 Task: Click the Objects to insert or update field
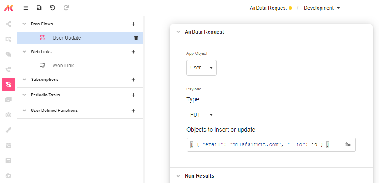(x=271, y=145)
